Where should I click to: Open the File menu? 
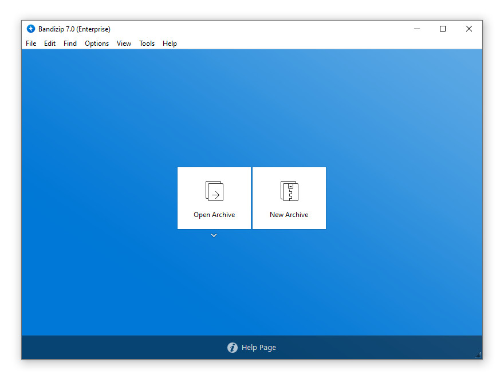(x=31, y=44)
